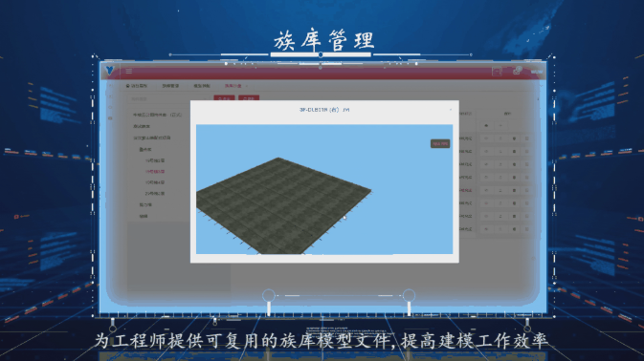Click the grid floor model in viewer

coord(283,205)
